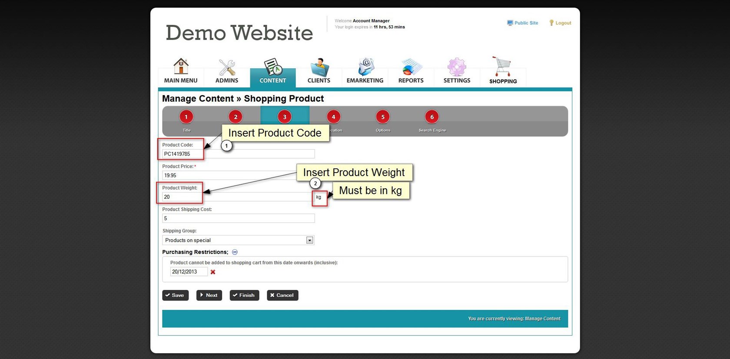Screen dimensions: 730x359
Task: Open the Clients folder icon
Action: 319,67
